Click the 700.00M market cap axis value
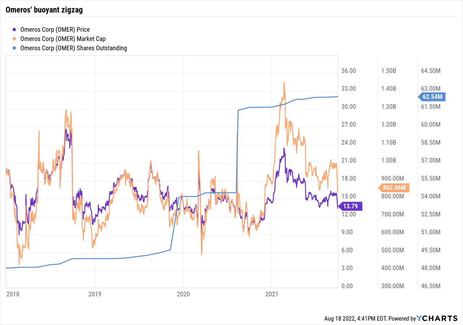Screen dimensions: 463x325 tap(392, 214)
